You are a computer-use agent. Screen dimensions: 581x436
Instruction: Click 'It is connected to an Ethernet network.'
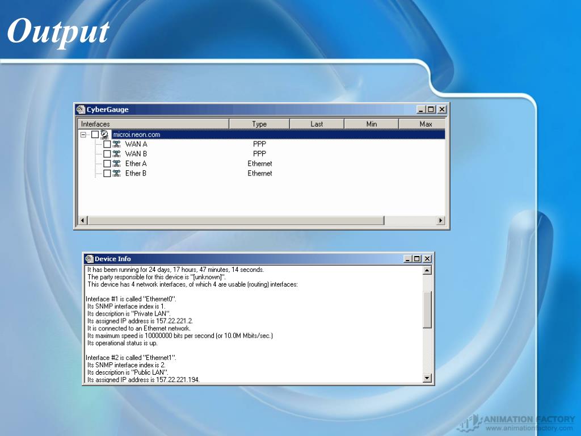click(139, 328)
